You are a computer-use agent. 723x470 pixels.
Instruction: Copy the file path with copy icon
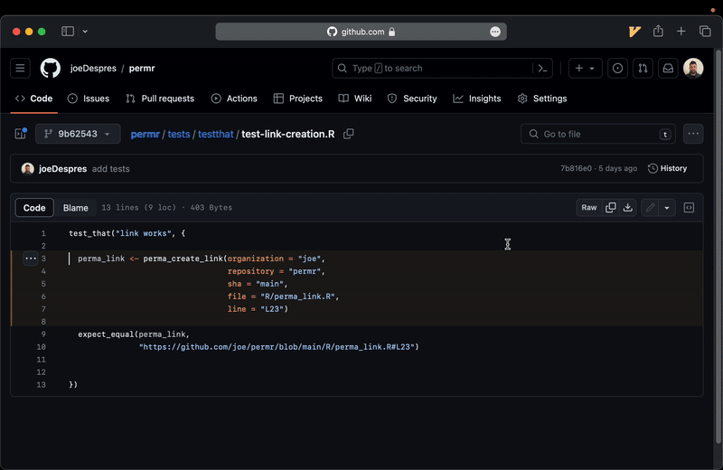pos(349,134)
